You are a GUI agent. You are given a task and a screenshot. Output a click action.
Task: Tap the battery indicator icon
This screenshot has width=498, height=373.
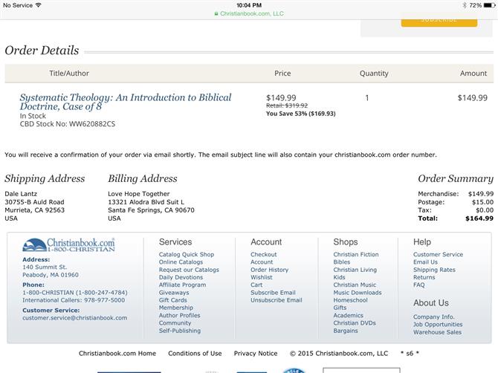pos(489,5)
